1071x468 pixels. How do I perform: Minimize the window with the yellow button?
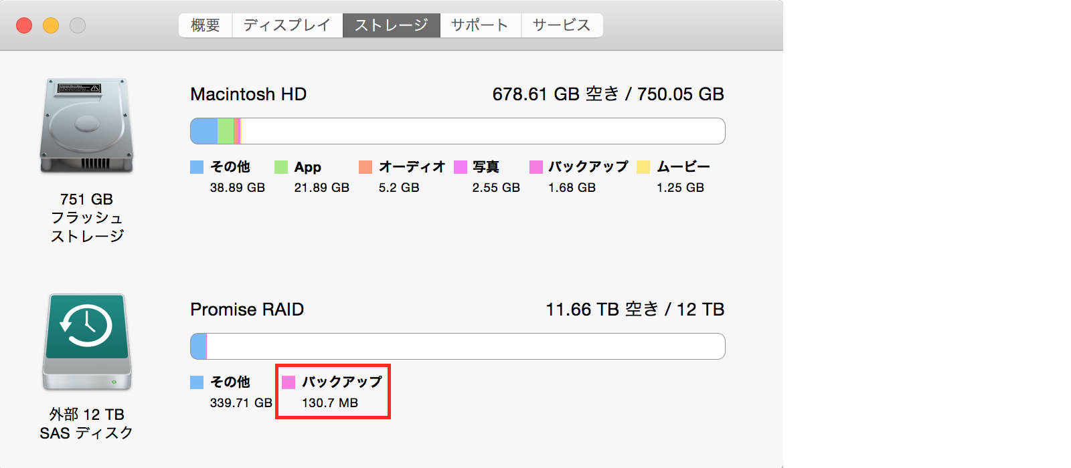(51, 25)
